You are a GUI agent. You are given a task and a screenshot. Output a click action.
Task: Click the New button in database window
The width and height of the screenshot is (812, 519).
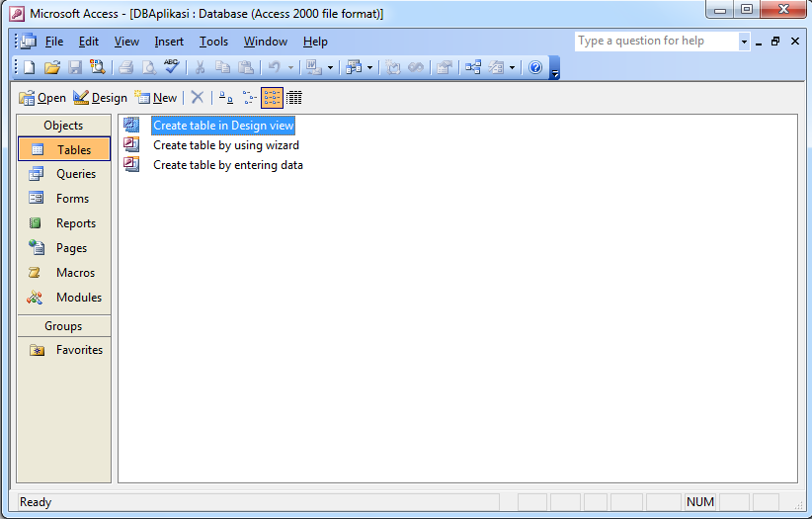pos(156,98)
